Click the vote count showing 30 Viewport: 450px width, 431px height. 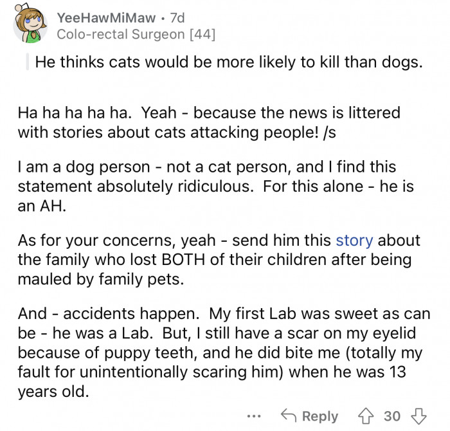pyautogui.click(x=392, y=416)
